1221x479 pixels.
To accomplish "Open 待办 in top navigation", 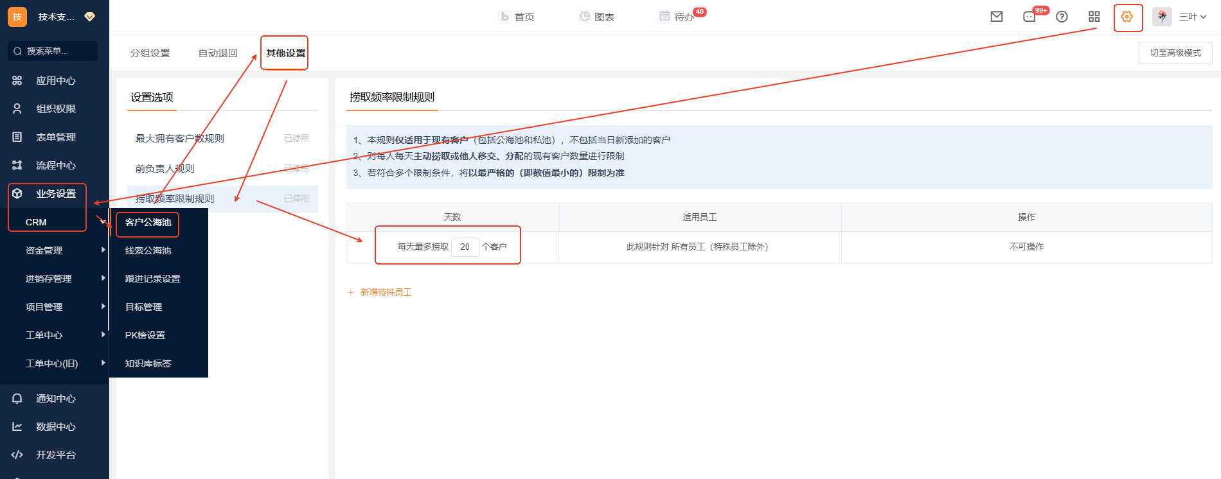I will tap(677, 17).
